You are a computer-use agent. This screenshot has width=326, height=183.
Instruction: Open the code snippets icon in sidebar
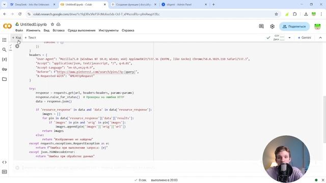(5, 162)
